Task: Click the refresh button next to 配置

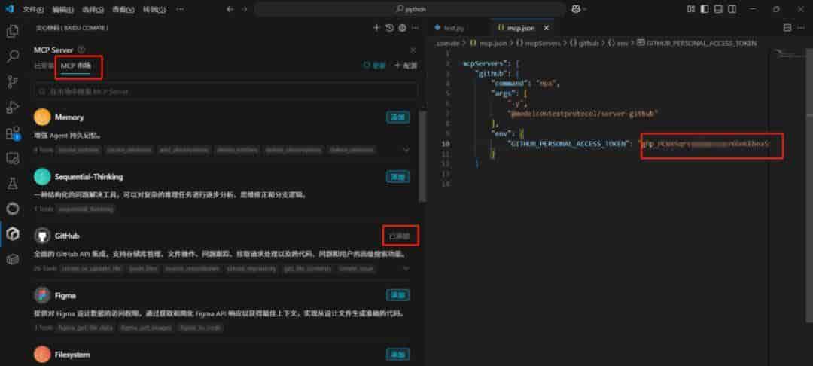Action: pyautogui.click(x=374, y=66)
